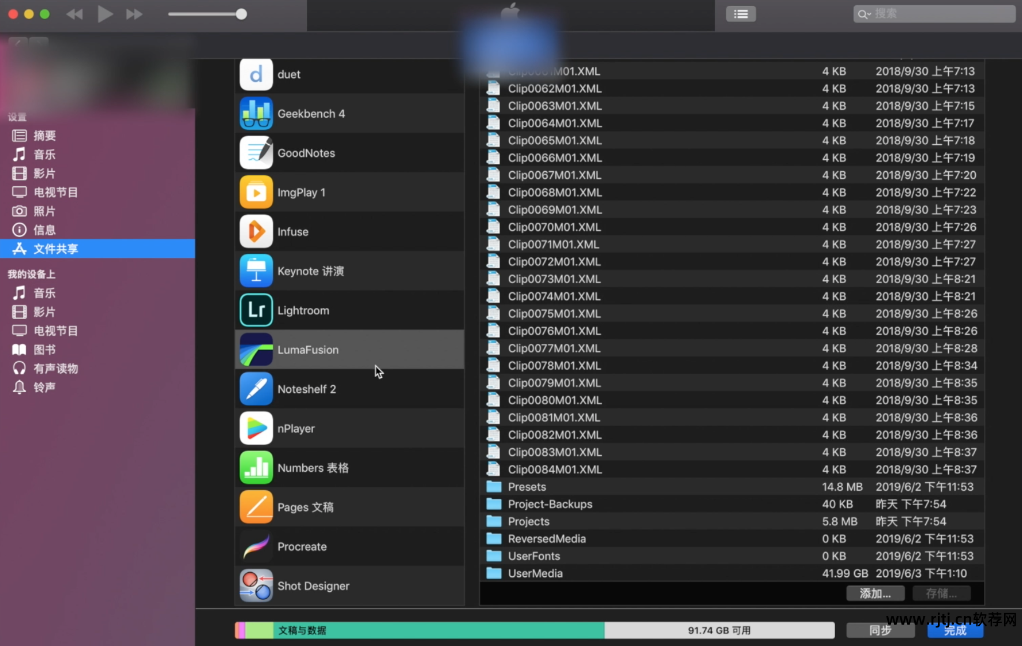Pick the Shot Designer app icon
This screenshot has width=1022, height=646.
[256, 585]
